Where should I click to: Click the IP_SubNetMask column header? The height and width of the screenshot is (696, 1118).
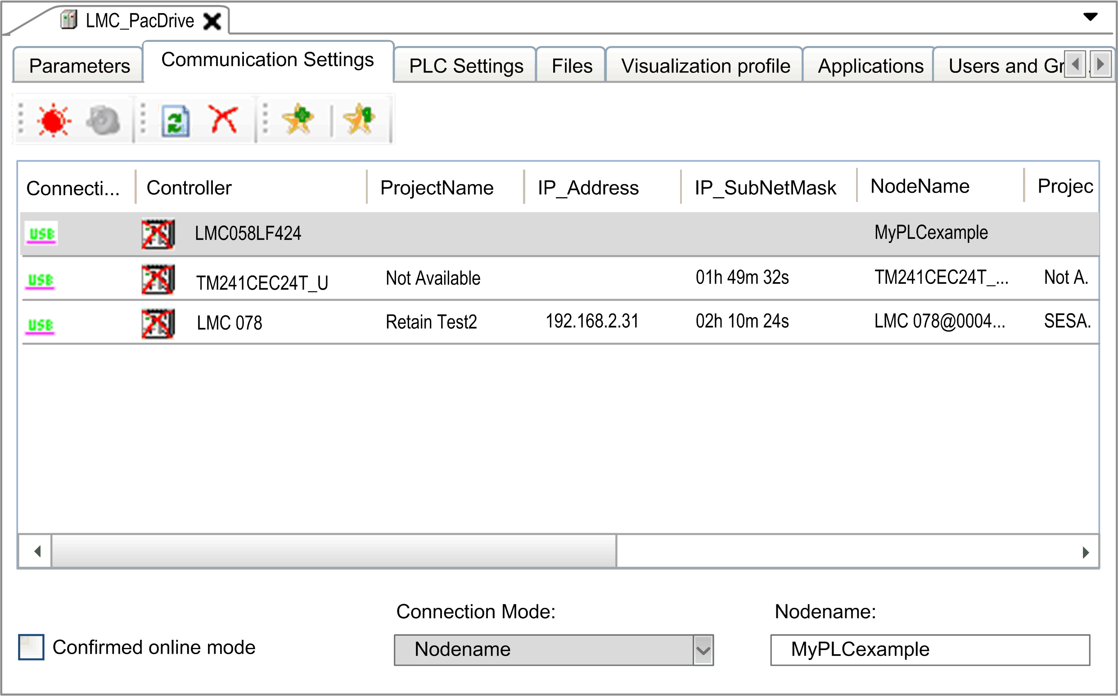coord(768,188)
